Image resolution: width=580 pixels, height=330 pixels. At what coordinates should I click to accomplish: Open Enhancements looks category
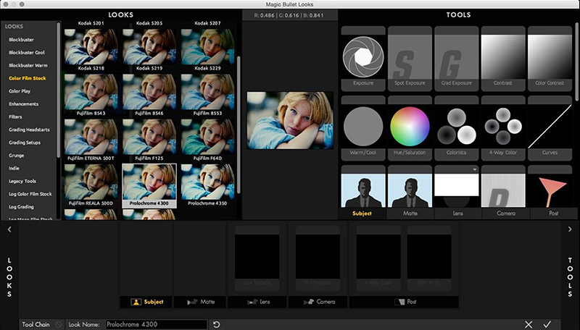tap(24, 104)
